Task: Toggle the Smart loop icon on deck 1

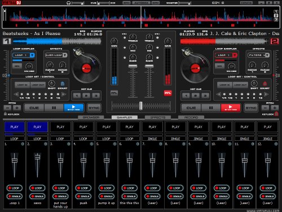Action: tap(63, 84)
